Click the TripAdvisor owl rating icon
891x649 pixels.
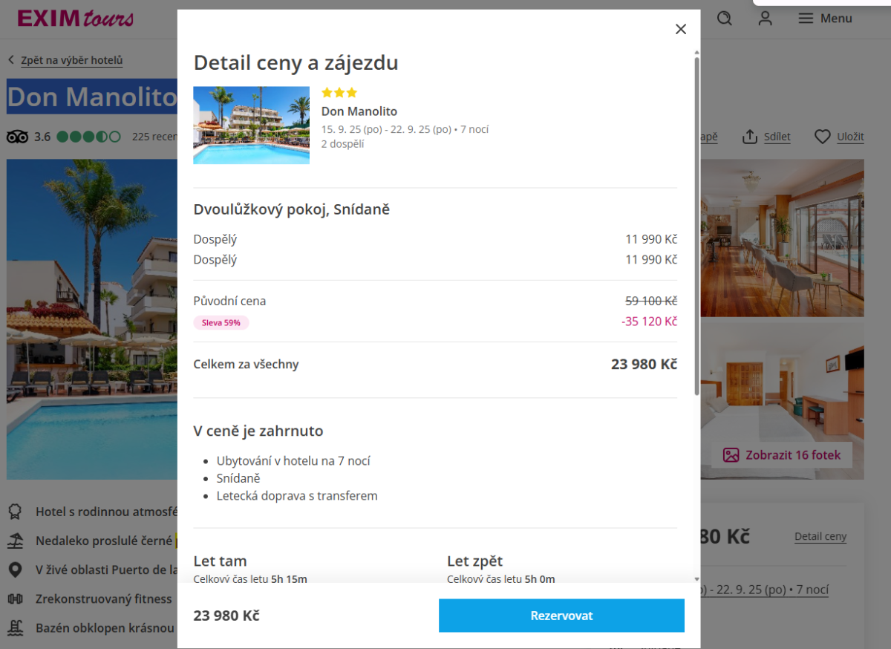pyautogui.click(x=17, y=137)
